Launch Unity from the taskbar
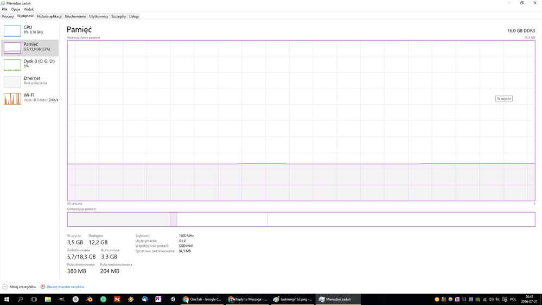The width and height of the screenshot is (542, 305). pyautogui.click(x=173, y=299)
